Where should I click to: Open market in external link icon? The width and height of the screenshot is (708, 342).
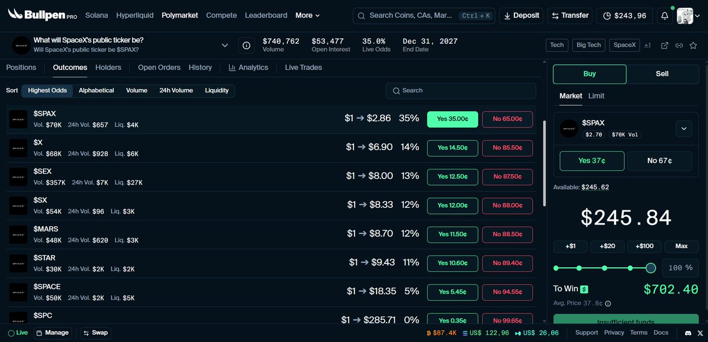(664, 45)
